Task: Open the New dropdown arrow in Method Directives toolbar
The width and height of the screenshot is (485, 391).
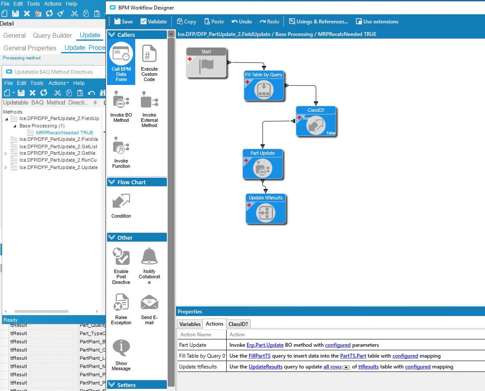Action: (13, 92)
